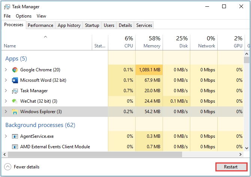Switch to the Performance tab

[x=40, y=25]
